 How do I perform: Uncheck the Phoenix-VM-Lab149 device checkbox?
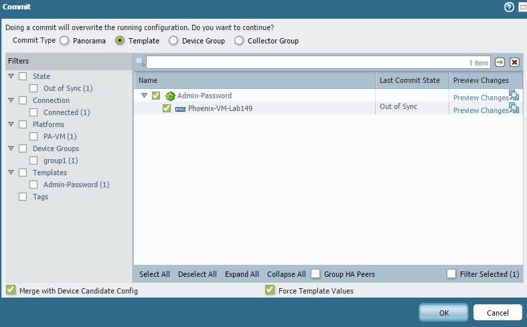point(167,108)
